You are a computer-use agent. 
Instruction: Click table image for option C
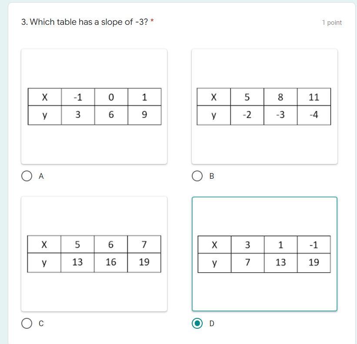(94, 254)
